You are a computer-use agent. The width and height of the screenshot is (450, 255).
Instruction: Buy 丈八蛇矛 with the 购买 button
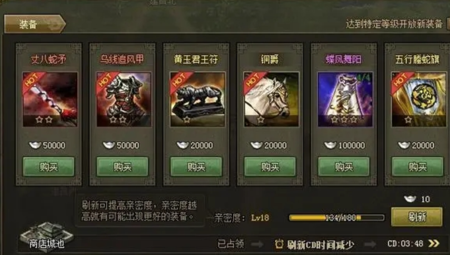click(x=48, y=167)
